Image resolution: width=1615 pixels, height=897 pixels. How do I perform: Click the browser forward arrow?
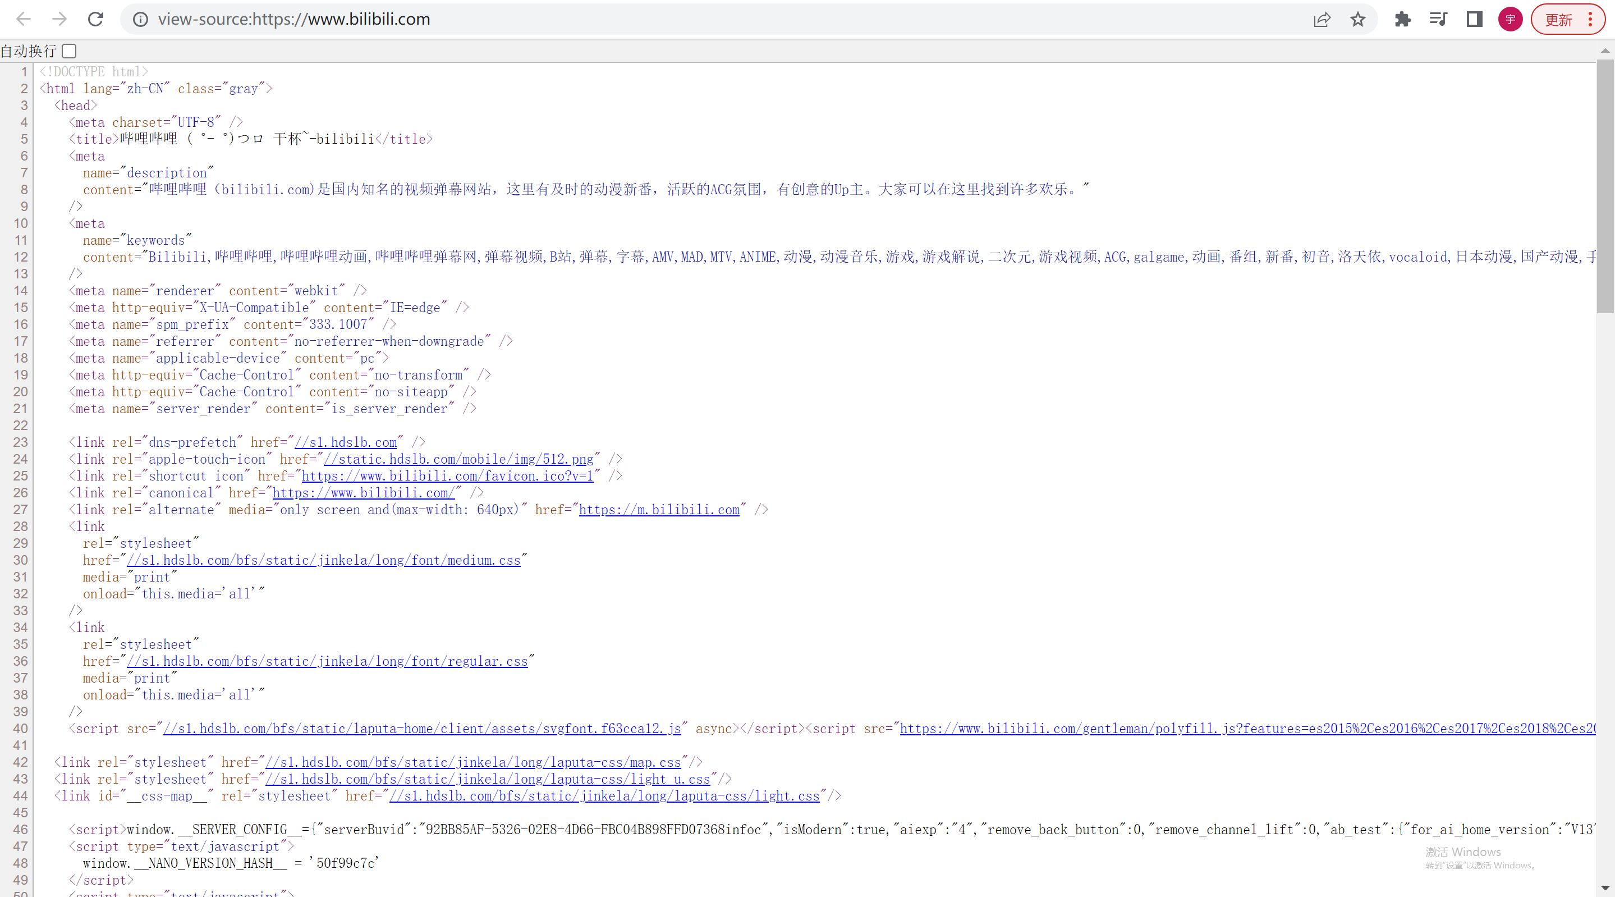[59, 19]
